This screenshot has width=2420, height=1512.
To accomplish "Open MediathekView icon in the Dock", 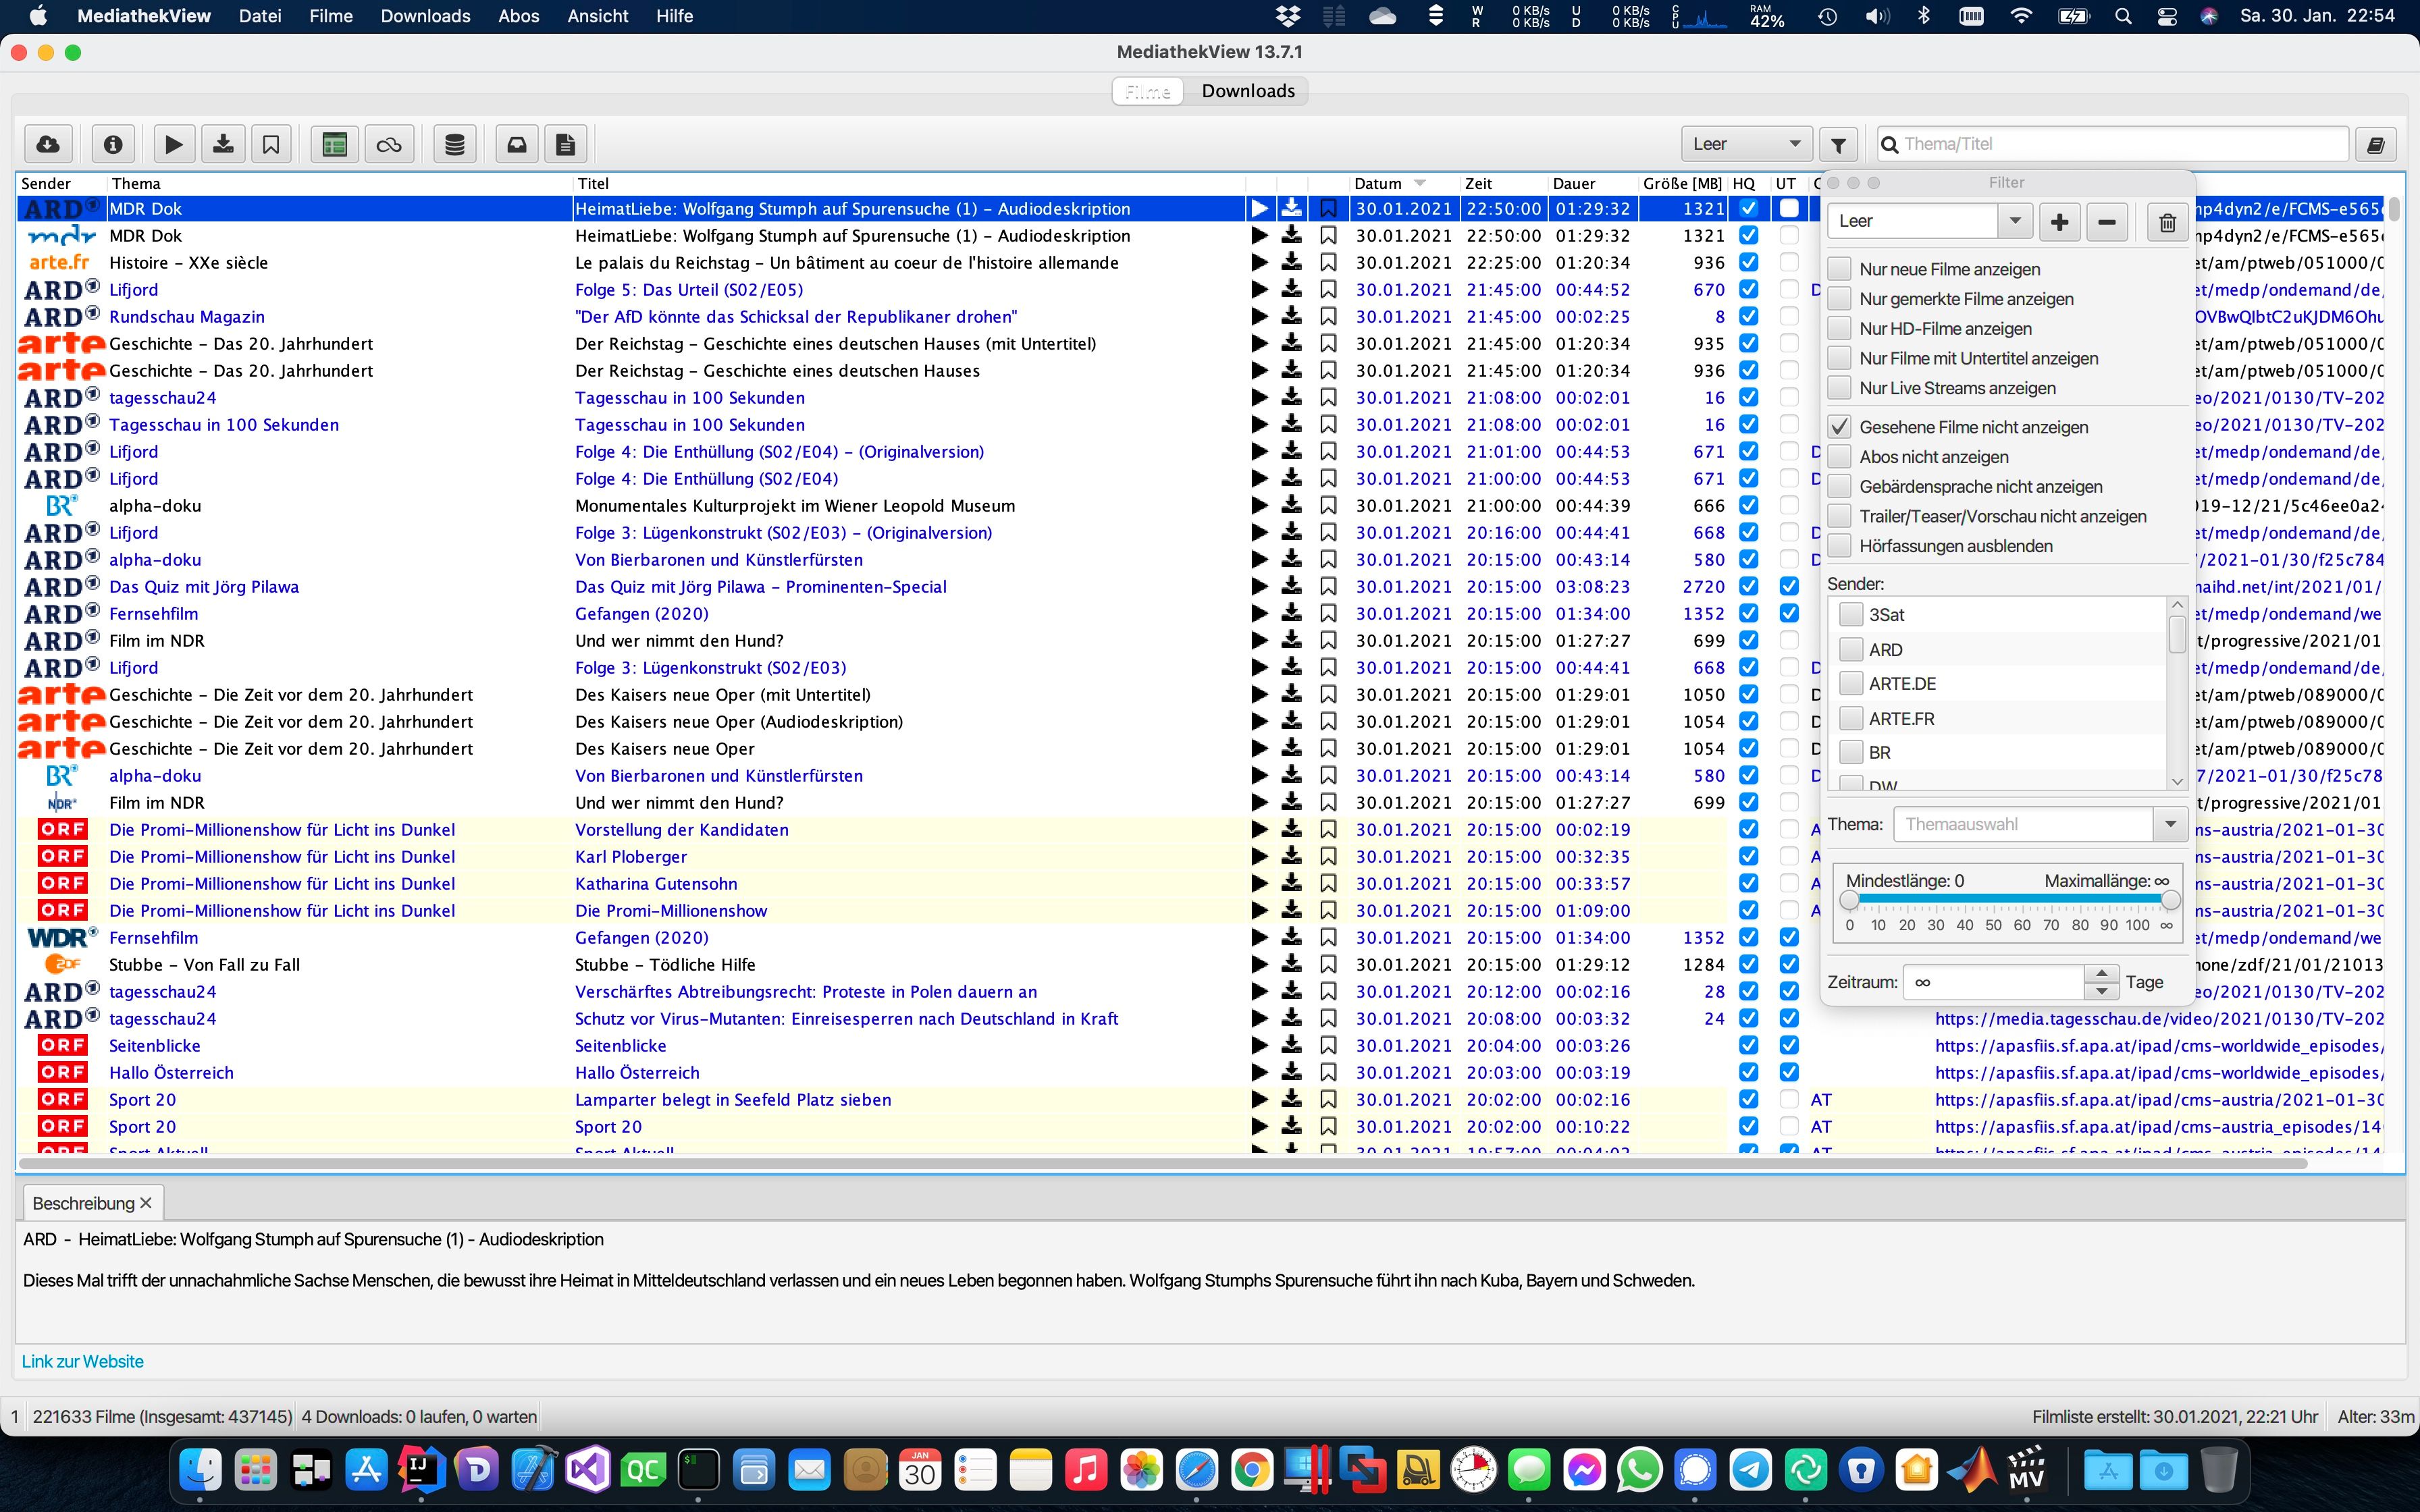I will [x=2027, y=1470].
